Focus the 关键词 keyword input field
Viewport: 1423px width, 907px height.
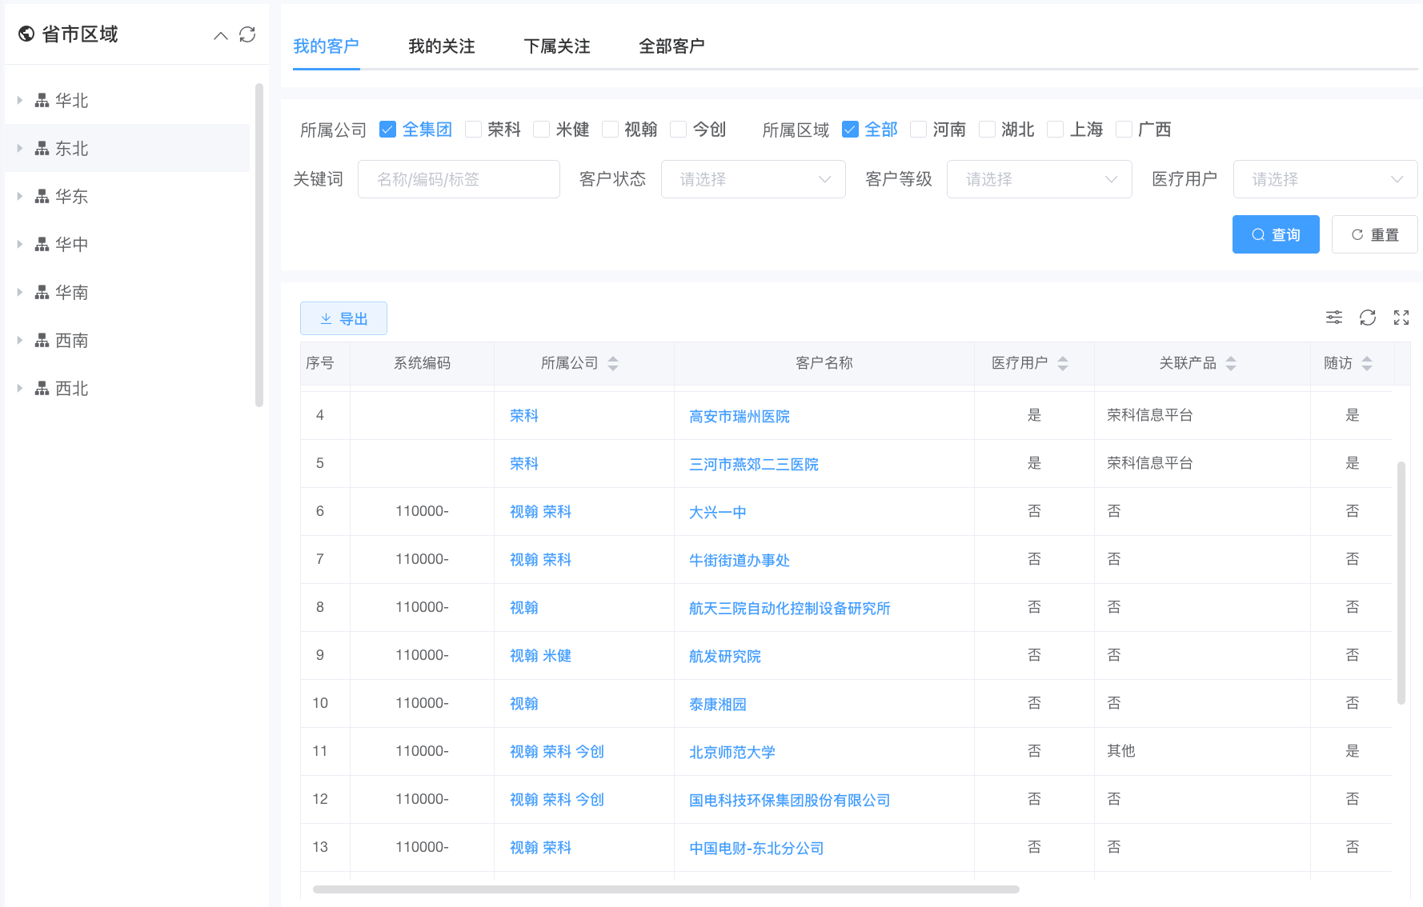(x=459, y=179)
